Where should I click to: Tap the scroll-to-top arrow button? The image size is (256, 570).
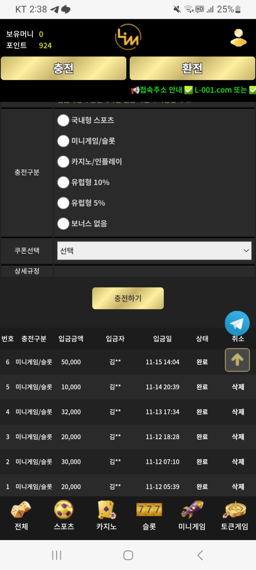[x=237, y=360]
